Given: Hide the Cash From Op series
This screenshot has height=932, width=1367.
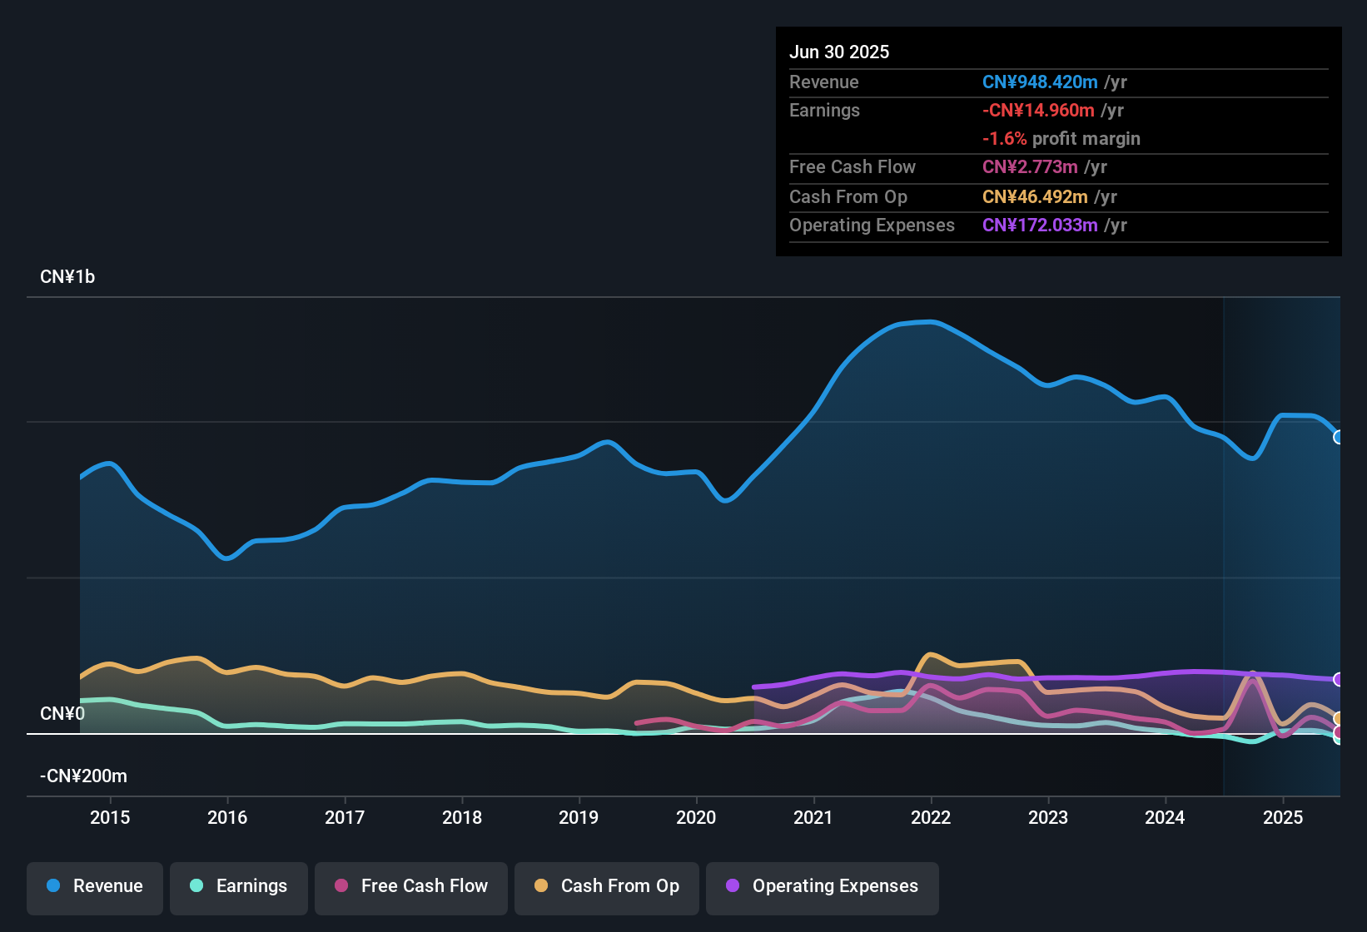Looking at the screenshot, I should click(607, 886).
